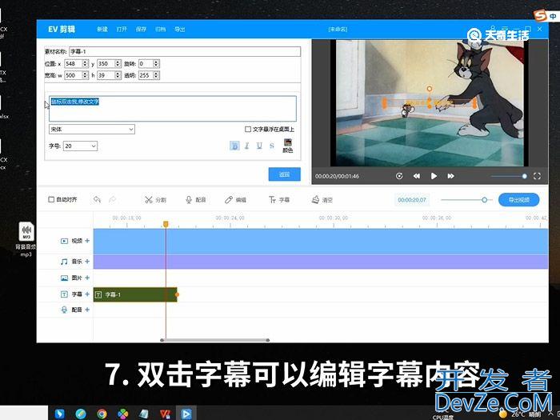Click the purple music track clip
This screenshot has height=420, width=560.
click(321, 262)
